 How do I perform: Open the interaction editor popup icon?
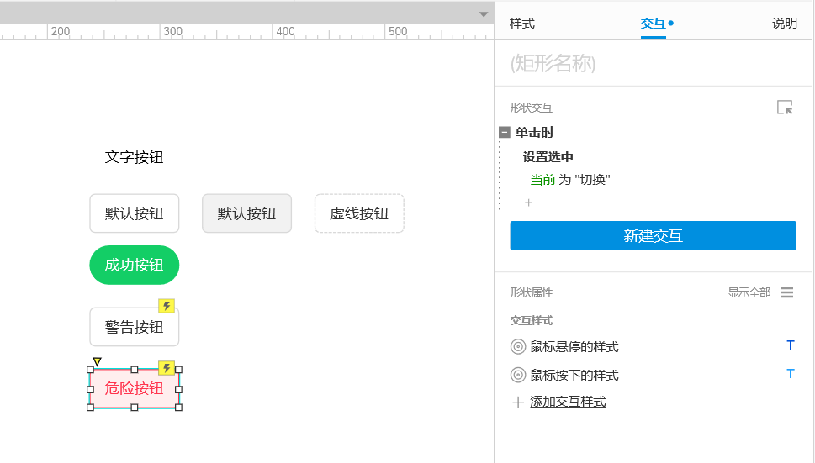785,108
